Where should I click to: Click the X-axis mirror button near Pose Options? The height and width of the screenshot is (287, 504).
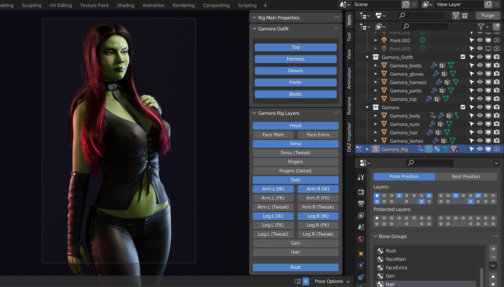click(306, 281)
